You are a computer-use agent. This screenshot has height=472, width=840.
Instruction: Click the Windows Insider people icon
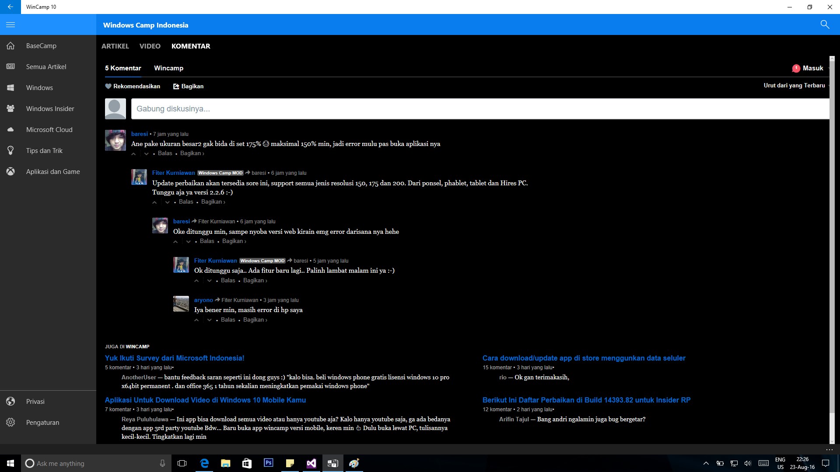point(10,109)
